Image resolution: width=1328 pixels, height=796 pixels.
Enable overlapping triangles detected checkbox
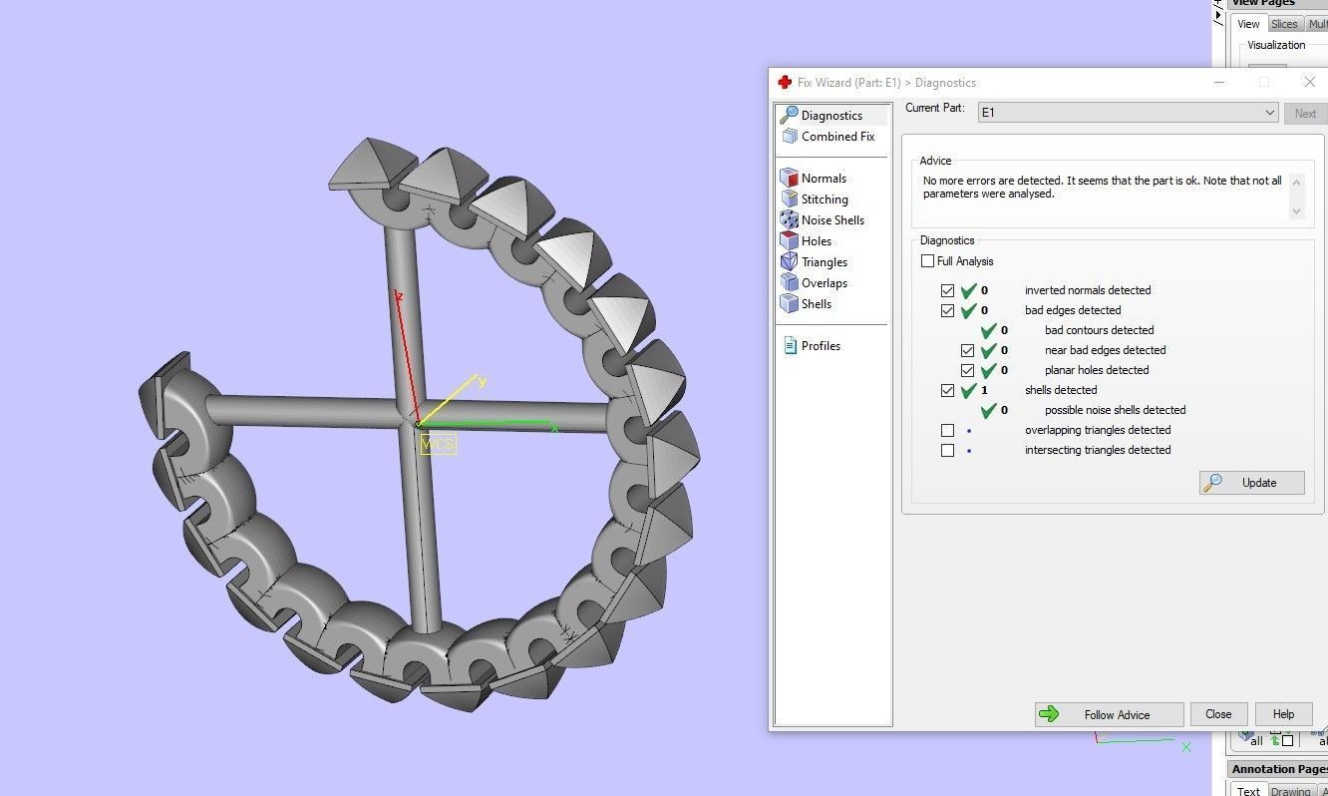coord(948,431)
